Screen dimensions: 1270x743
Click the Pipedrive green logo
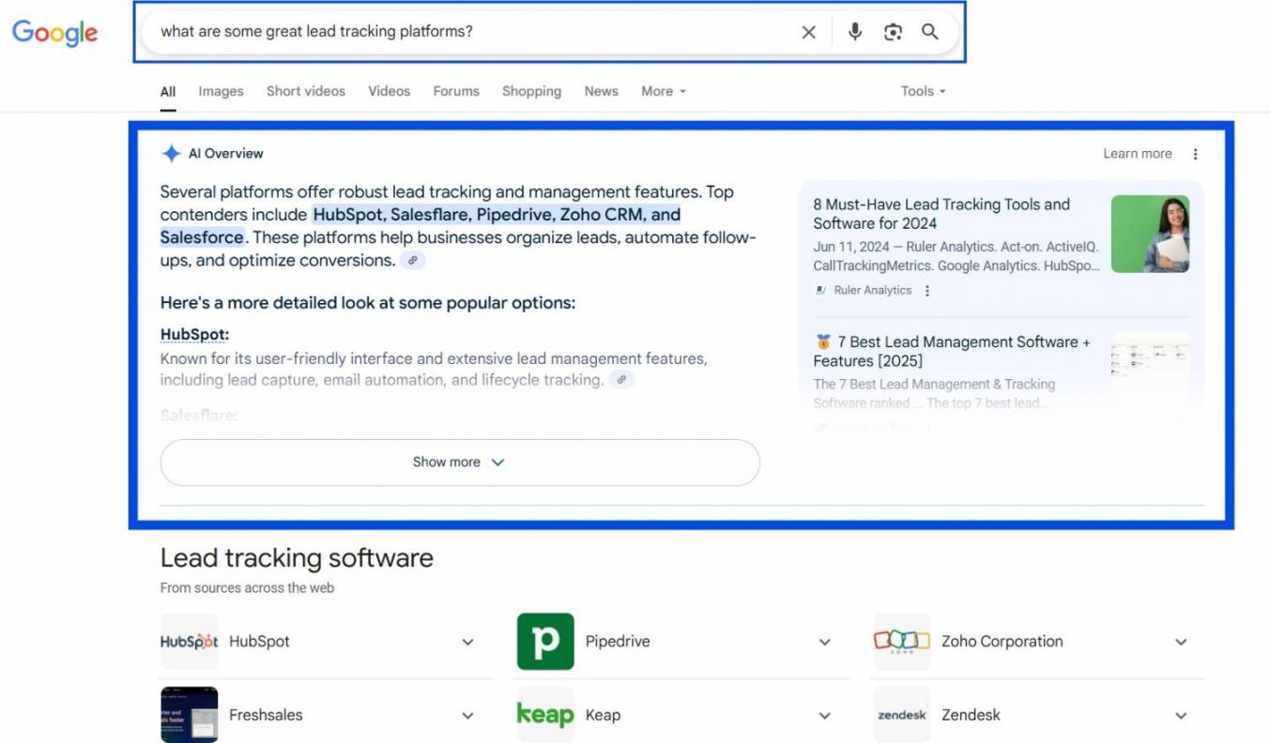pyautogui.click(x=545, y=642)
